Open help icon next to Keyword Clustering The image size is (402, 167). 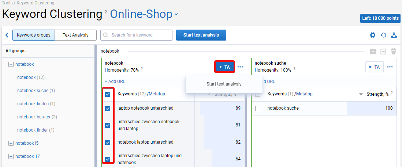coord(106,12)
